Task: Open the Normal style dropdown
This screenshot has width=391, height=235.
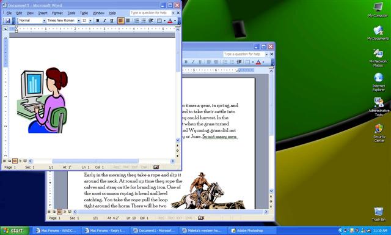Action: (44, 21)
